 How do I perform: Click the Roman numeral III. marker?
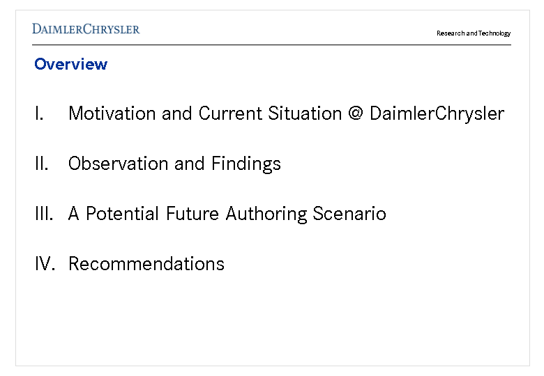[x=43, y=214]
